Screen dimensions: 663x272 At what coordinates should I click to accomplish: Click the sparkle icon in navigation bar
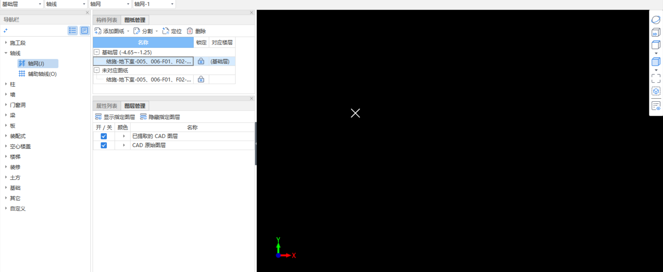tap(6, 31)
